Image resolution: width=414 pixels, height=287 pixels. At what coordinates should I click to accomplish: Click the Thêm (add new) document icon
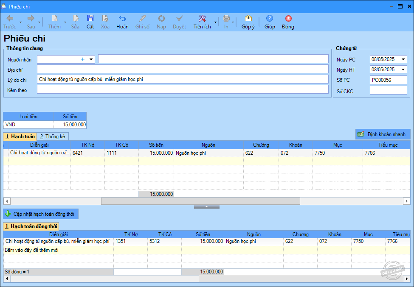coord(54,19)
